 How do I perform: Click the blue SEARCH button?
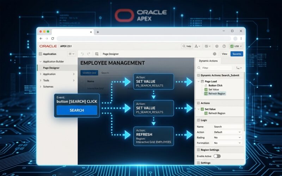pyautogui.click(x=77, y=110)
